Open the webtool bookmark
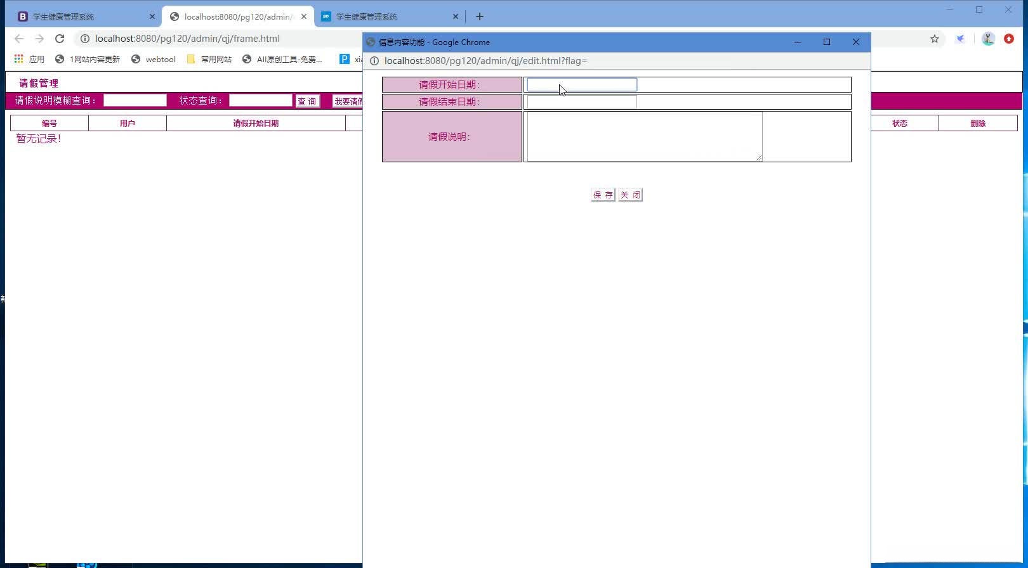This screenshot has width=1028, height=568. point(154,59)
